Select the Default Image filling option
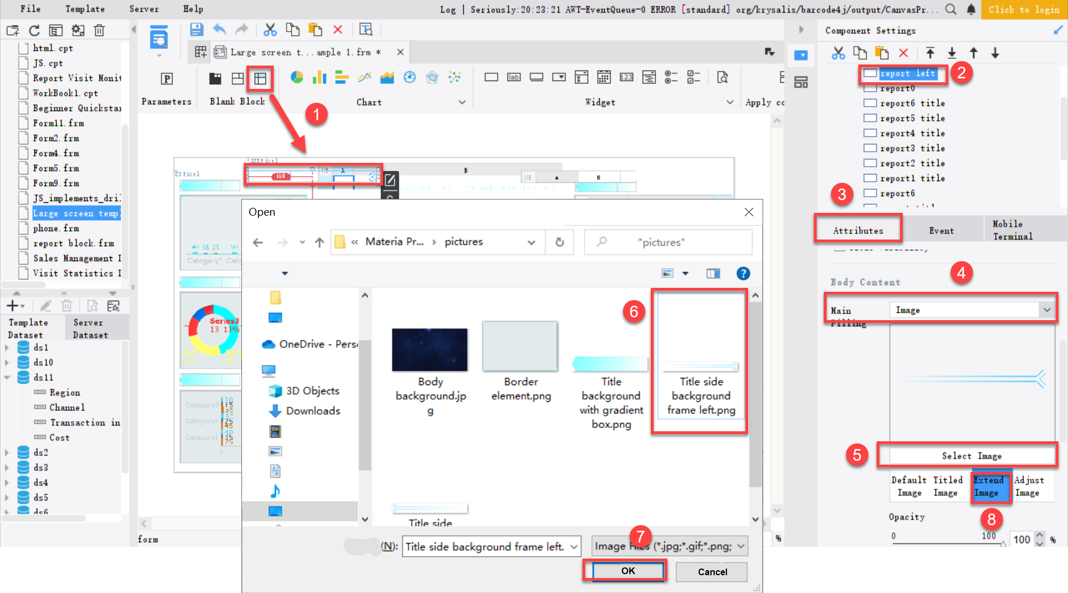The width and height of the screenshot is (1068, 593). point(909,486)
